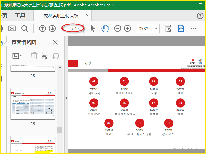Click the PART 06 label
206x154 pixels.
click(x=124, y=110)
